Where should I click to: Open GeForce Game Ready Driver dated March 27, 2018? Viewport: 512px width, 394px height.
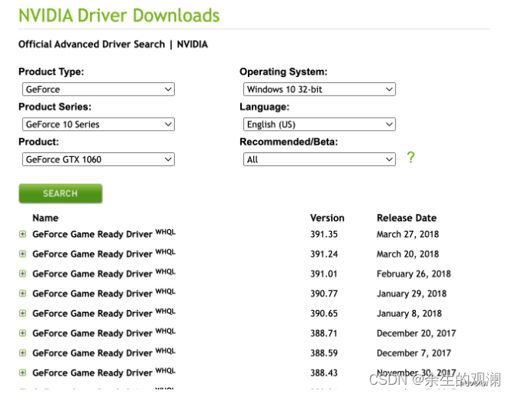click(x=104, y=234)
